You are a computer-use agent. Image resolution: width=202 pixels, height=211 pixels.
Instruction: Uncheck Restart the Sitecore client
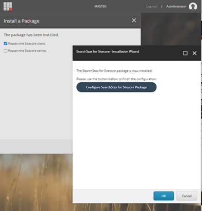tap(6, 44)
